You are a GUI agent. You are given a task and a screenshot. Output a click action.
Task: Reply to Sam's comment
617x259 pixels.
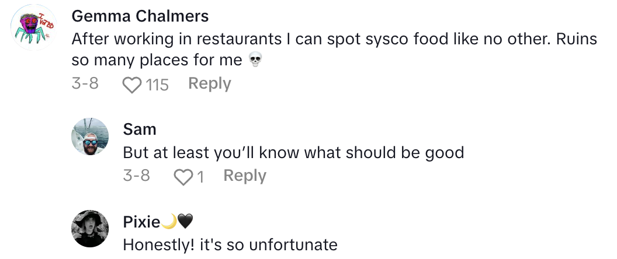pos(245,176)
